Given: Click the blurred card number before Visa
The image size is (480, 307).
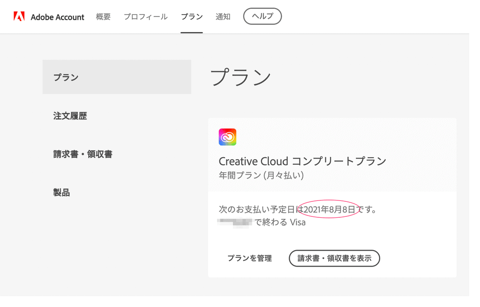Looking at the screenshot, I should coord(235,223).
